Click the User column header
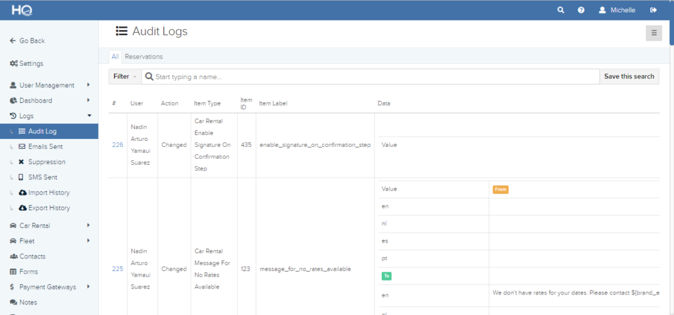 point(137,103)
